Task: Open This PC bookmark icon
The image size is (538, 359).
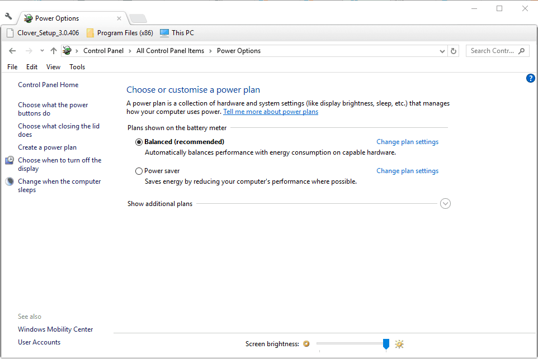Action: pos(164,33)
